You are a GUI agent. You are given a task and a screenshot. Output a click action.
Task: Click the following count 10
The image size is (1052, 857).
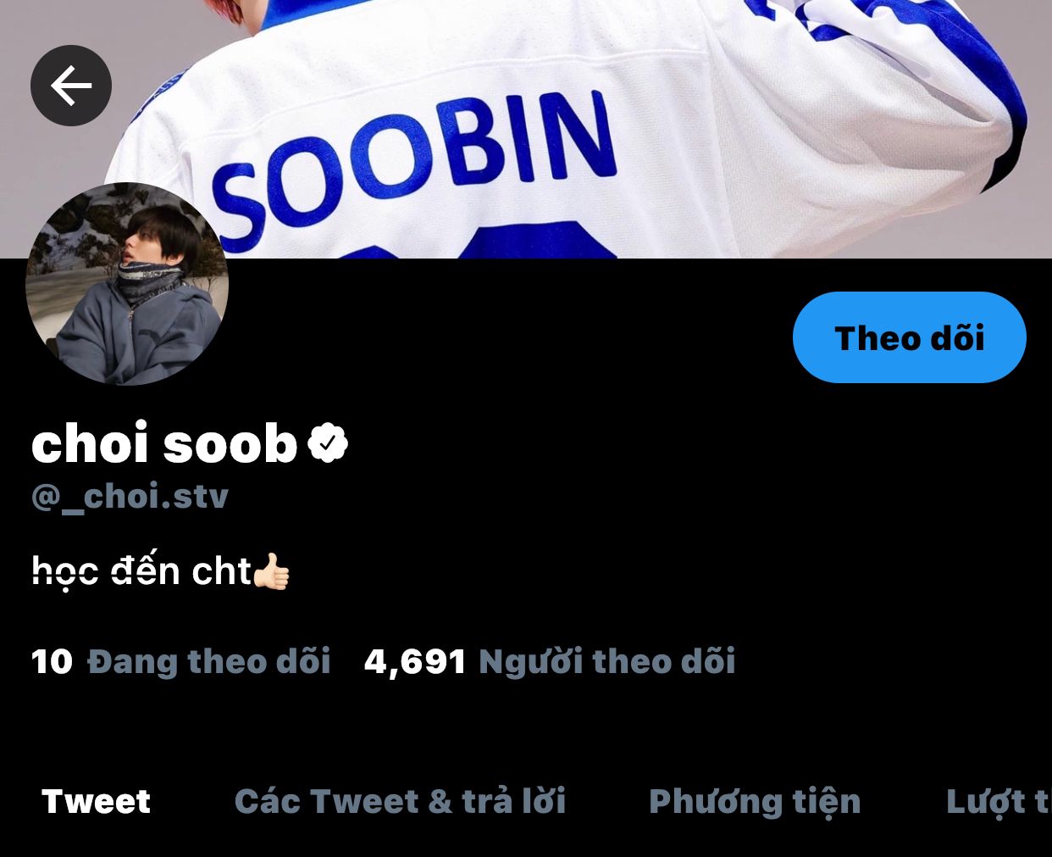tap(53, 662)
